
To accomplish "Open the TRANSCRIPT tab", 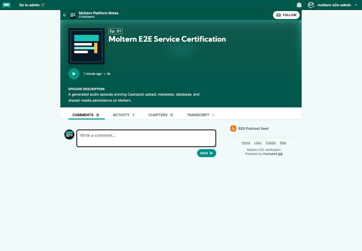I will (x=201, y=115).
